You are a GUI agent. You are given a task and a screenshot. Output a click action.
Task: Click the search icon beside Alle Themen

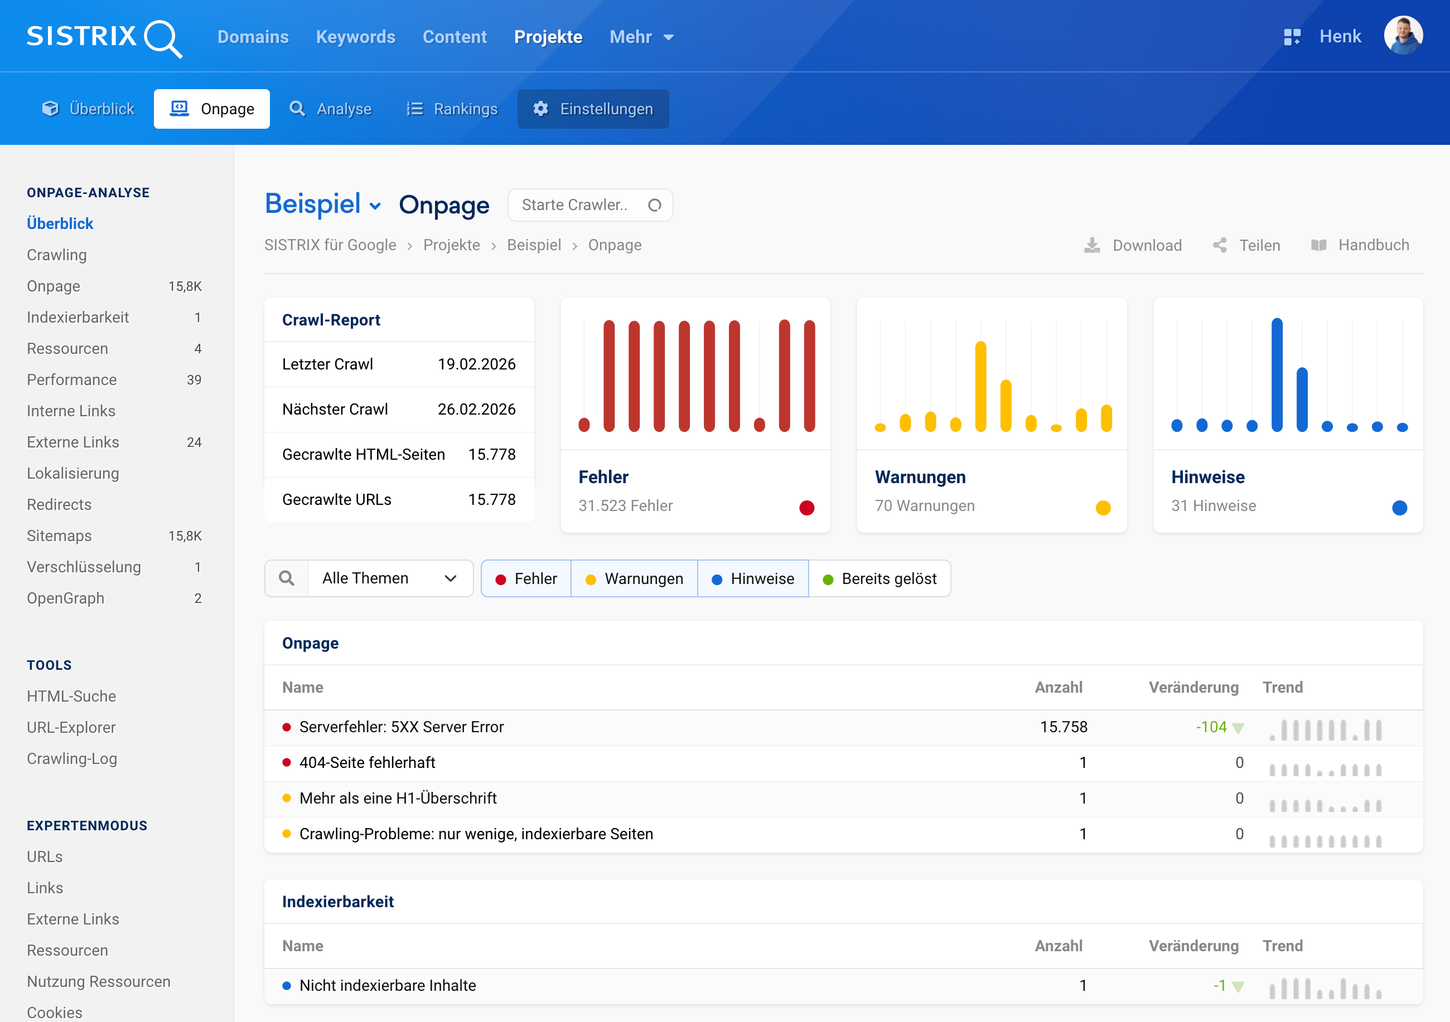286,578
